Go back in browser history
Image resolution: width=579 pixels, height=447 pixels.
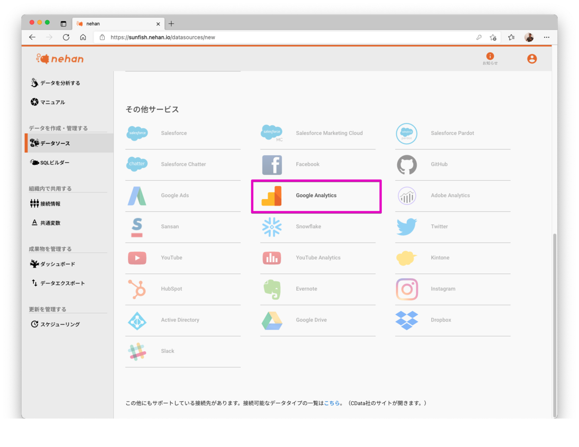tap(32, 37)
